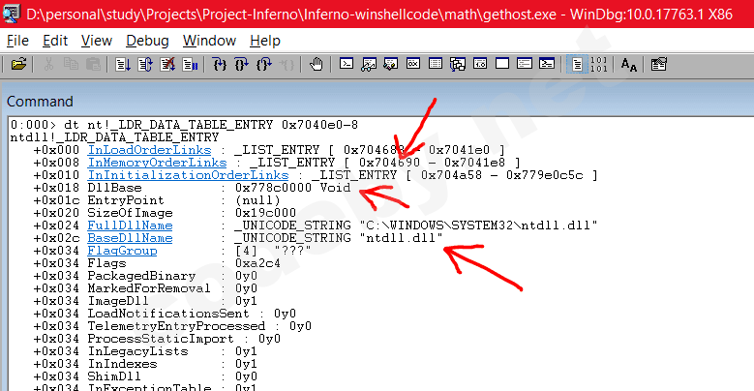Click the InLoadOrderLinks link
Screen dimensions: 754x391
tap(150, 150)
